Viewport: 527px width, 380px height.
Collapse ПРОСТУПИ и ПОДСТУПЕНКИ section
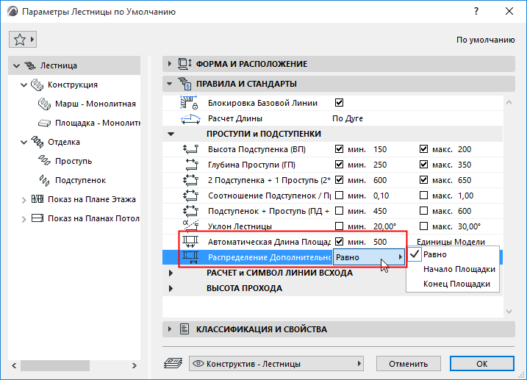click(171, 134)
